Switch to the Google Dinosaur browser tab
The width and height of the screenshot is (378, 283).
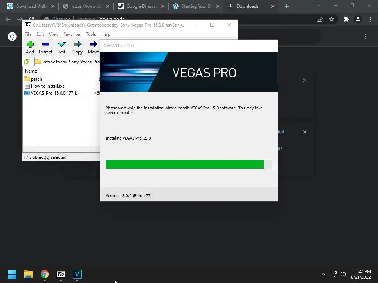141,6
